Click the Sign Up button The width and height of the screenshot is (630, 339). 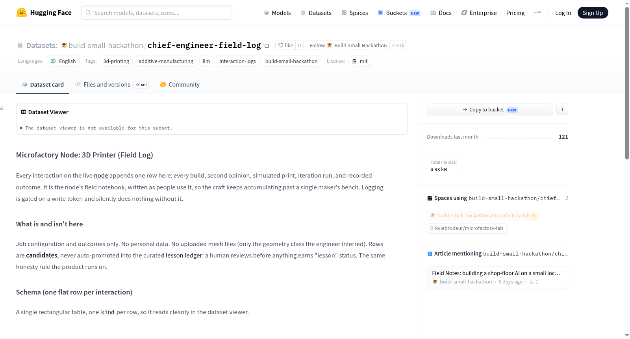(x=593, y=13)
